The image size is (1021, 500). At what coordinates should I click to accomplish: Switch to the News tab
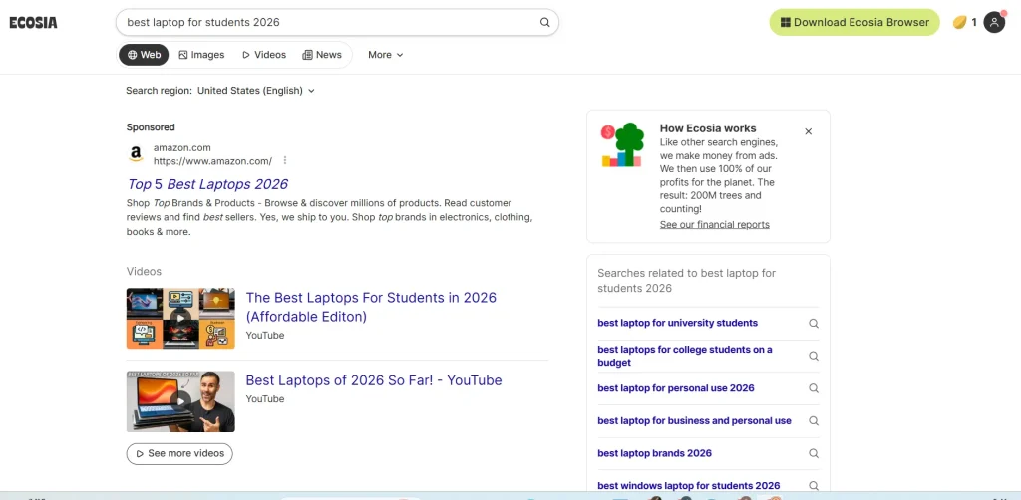[322, 55]
